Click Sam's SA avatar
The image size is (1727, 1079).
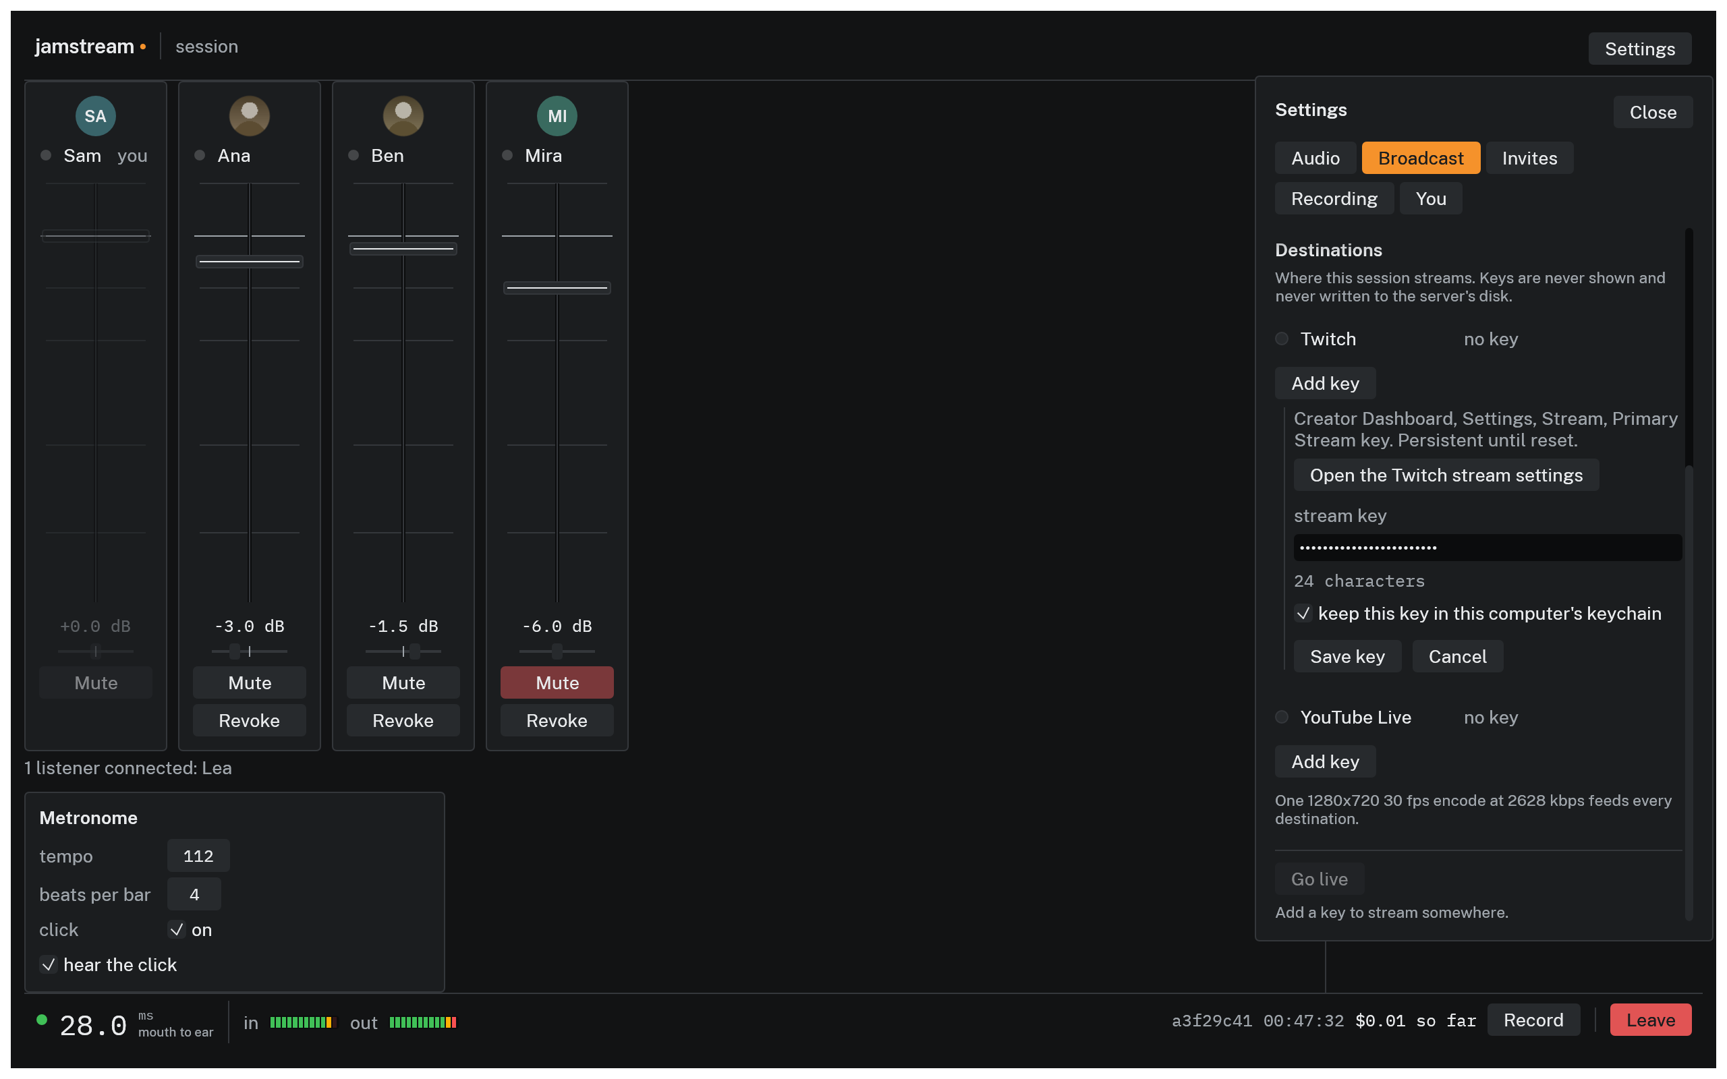95,115
